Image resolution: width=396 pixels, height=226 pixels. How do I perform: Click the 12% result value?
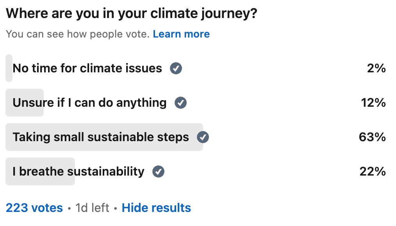pos(373,102)
